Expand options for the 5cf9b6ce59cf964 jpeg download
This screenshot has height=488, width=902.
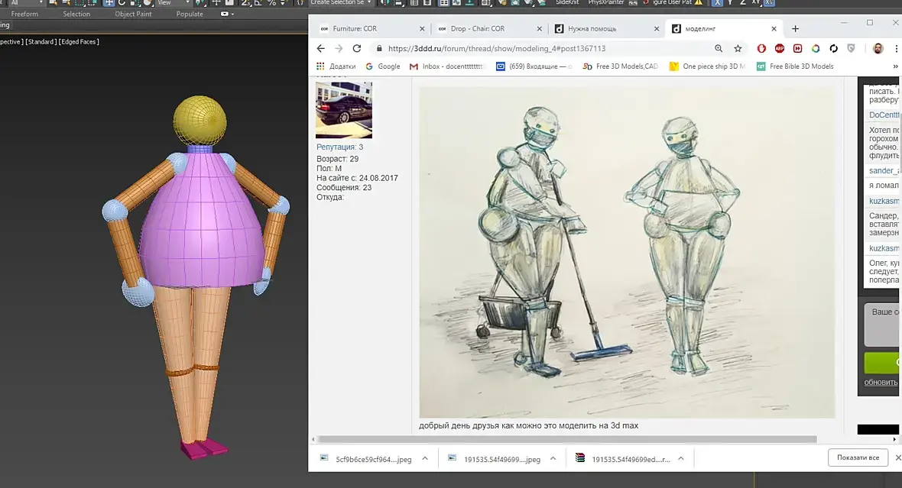click(x=425, y=459)
